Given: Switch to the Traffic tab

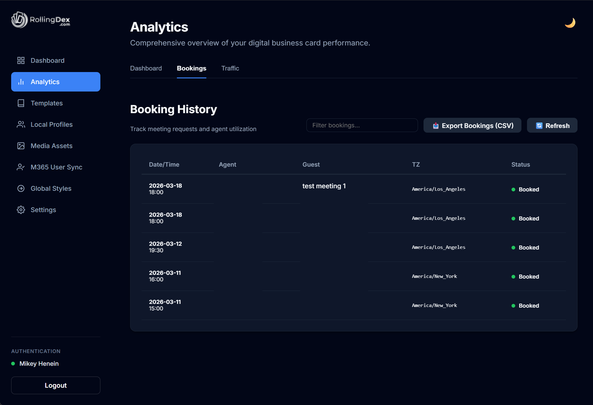Looking at the screenshot, I should click(x=230, y=68).
